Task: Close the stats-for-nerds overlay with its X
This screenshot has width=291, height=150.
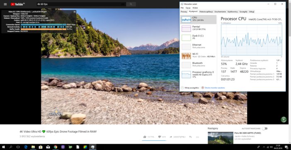Action: click(x=75, y=12)
